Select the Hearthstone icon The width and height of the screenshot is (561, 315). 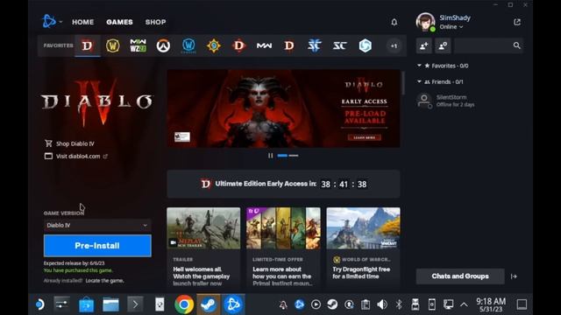(x=214, y=45)
